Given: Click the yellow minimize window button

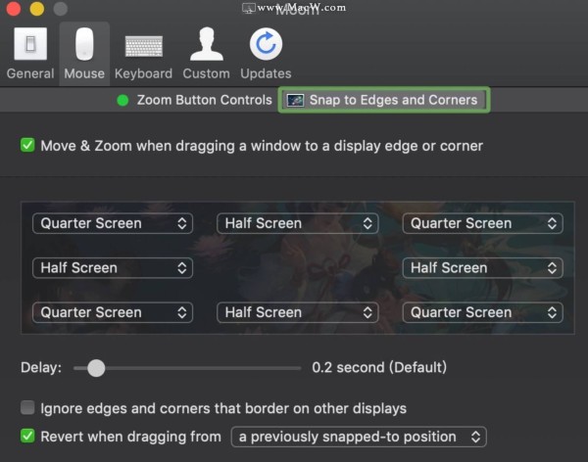Looking at the screenshot, I should pyautogui.click(x=37, y=9).
